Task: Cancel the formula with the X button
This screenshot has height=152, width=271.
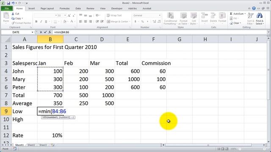Action: pyautogui.click(x=41, y=32)
